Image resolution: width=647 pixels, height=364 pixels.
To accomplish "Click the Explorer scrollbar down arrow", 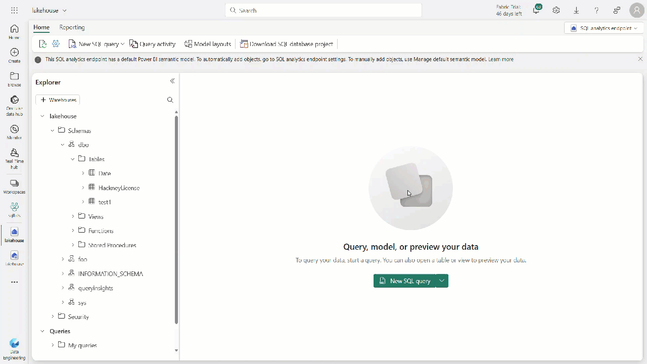I will 176,350.
